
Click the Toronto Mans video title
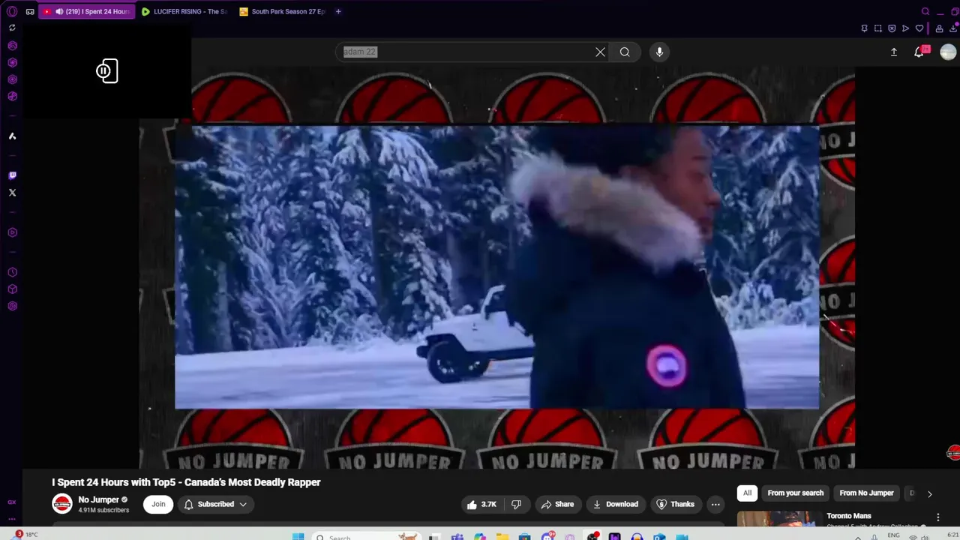849,516
